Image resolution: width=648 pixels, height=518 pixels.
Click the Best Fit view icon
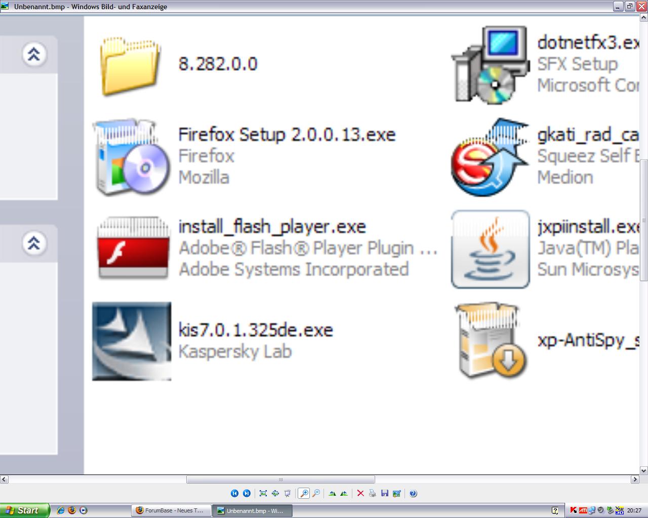[263, 493]
